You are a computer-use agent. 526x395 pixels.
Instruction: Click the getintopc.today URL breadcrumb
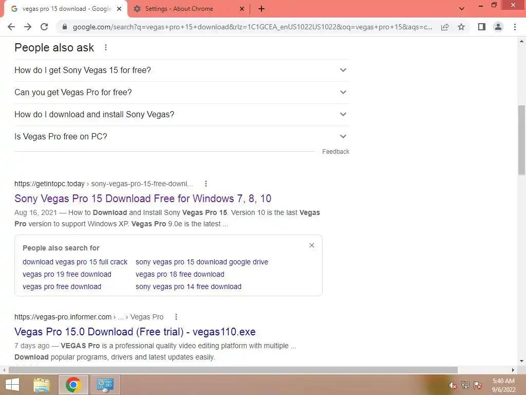(x=104, y=184)
